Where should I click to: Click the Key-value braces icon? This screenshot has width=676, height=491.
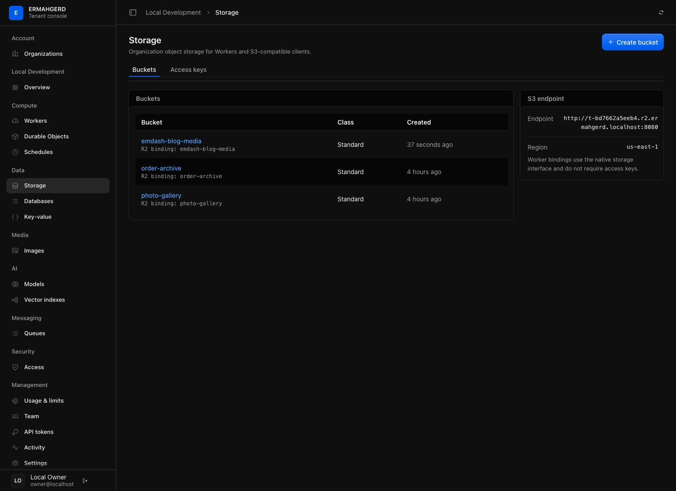pyautogui.click(x=15, y=217)
